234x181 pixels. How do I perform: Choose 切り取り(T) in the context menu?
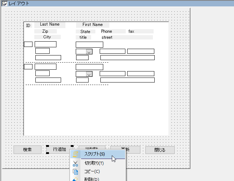pos(94,163)
